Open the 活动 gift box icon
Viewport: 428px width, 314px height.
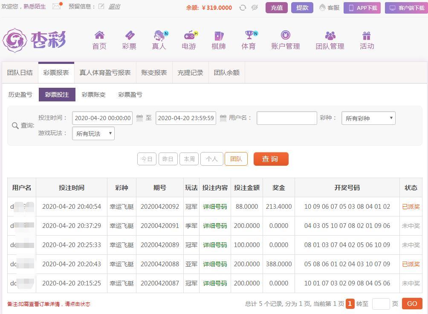(x=367, y=35)
